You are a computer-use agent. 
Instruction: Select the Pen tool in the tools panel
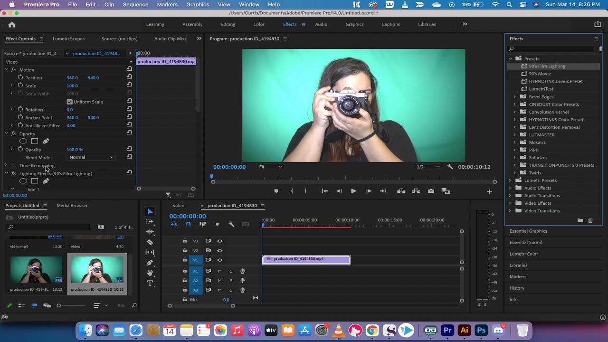(150, 263)
